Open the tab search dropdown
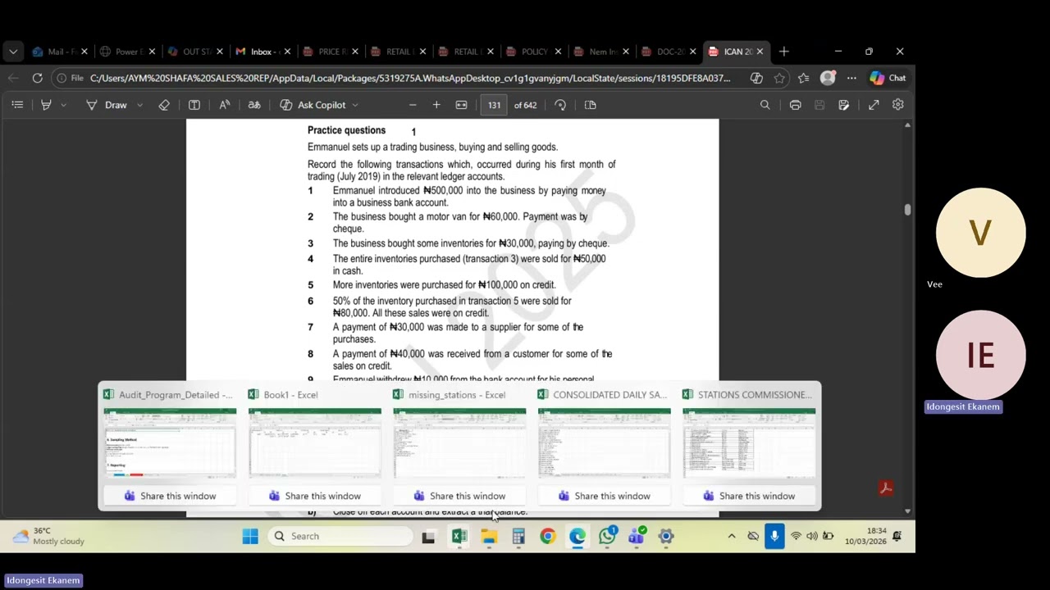Image resolution: width=1050 pixels, height=590 pixels. coord(13,52)
